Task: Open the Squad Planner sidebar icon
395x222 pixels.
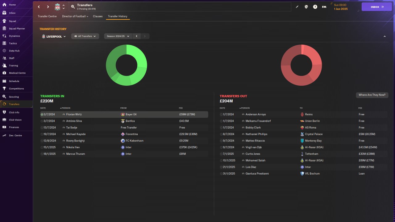Action: point(4,28)
